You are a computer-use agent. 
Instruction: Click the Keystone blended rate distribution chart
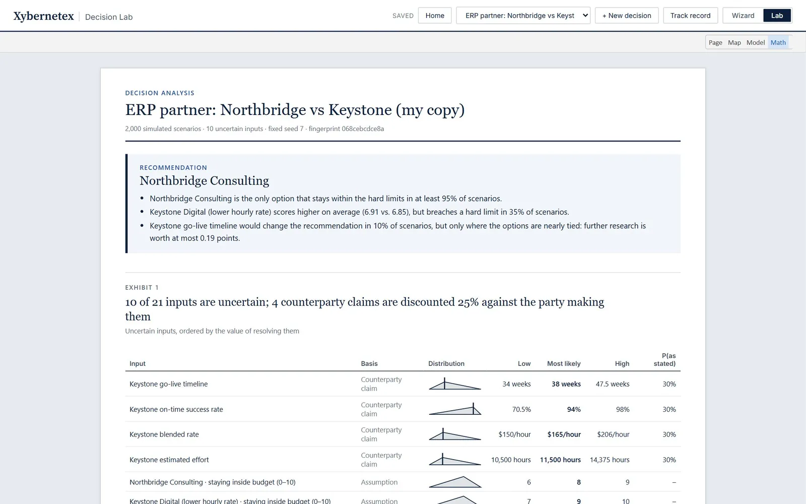pos(455,434)
